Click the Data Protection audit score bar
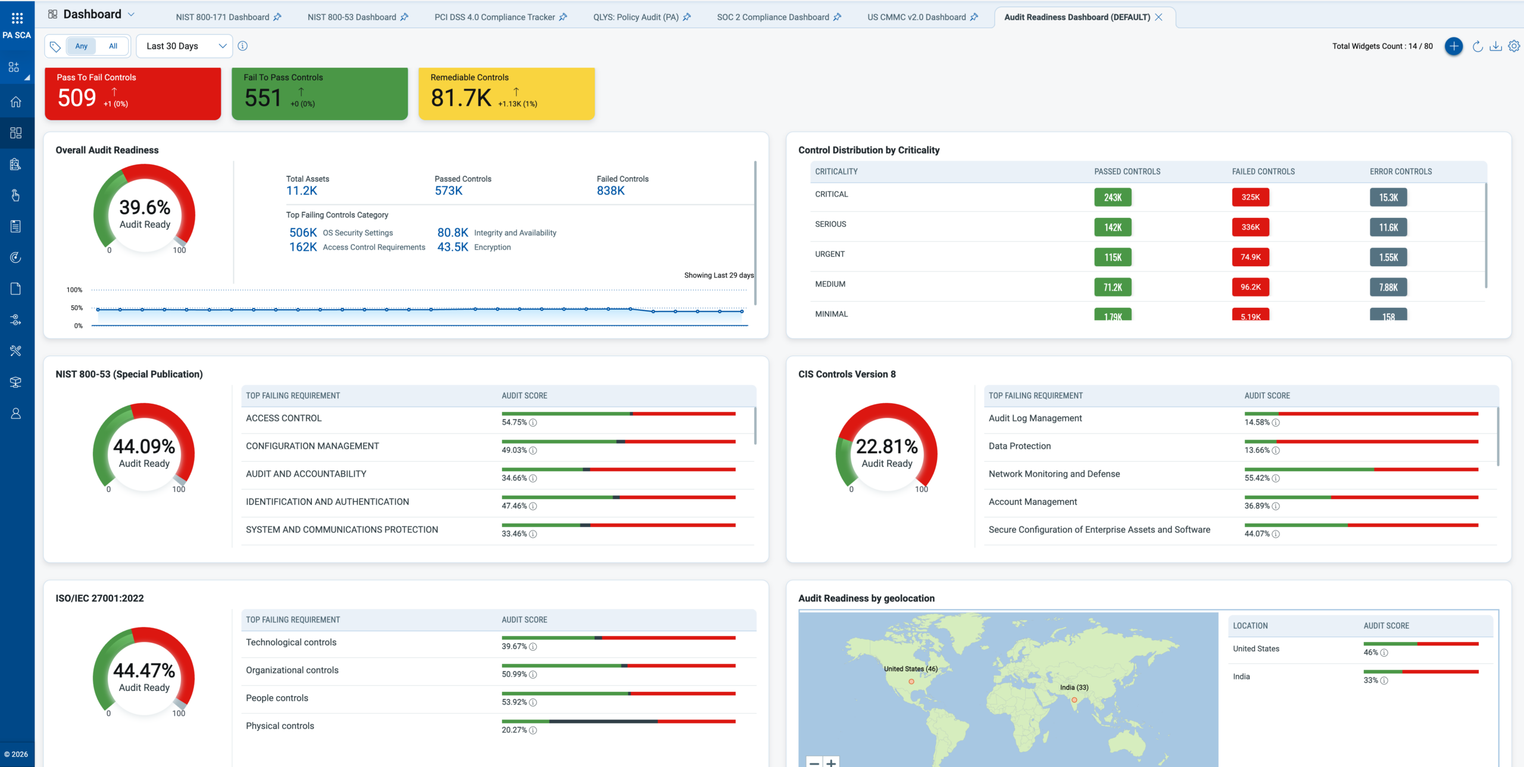The width and height of the screenshot is (1524, 767). 1361,441
